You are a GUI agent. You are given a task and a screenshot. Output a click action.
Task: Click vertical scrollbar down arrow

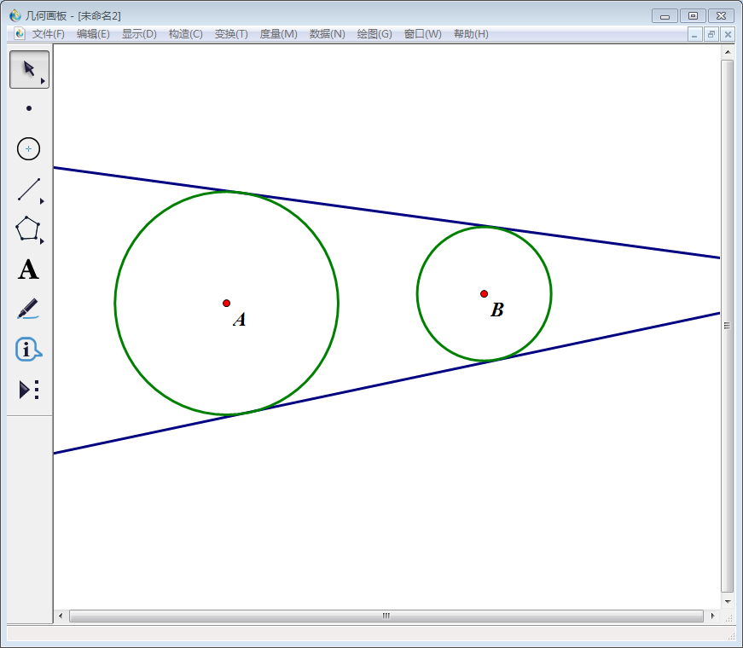(728, 602)
